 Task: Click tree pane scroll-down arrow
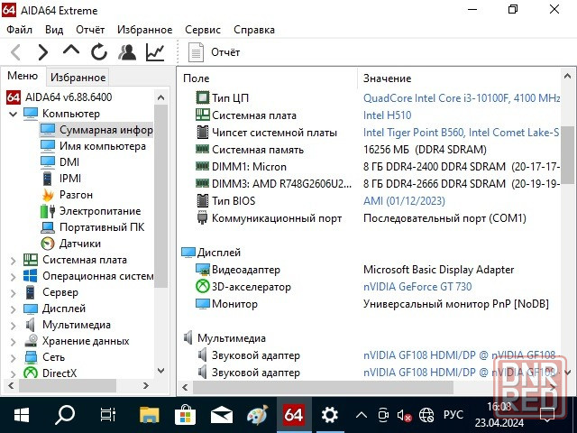pyautogui.click(x=160, y=371)
